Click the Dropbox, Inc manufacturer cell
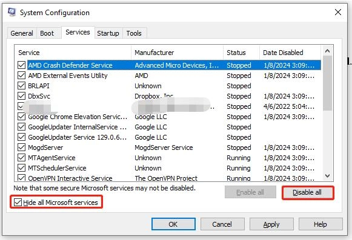Viewport: 352px width, 240px height. coord(154,96)
